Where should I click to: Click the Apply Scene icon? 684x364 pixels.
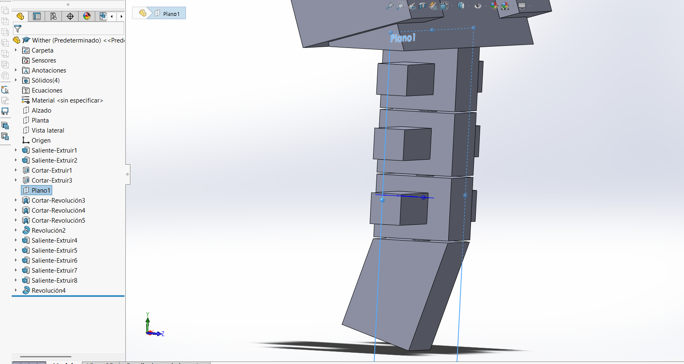pos(505,6)
